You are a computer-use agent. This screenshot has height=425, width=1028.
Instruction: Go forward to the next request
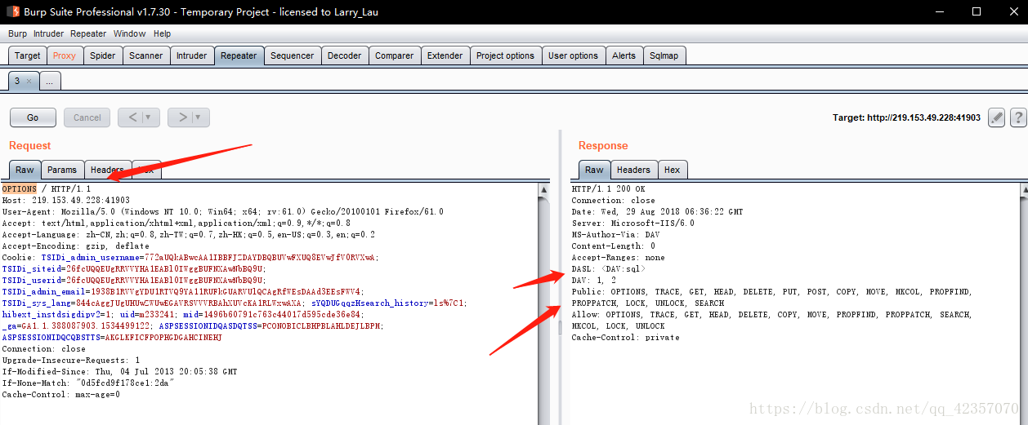tap(181, 117)
